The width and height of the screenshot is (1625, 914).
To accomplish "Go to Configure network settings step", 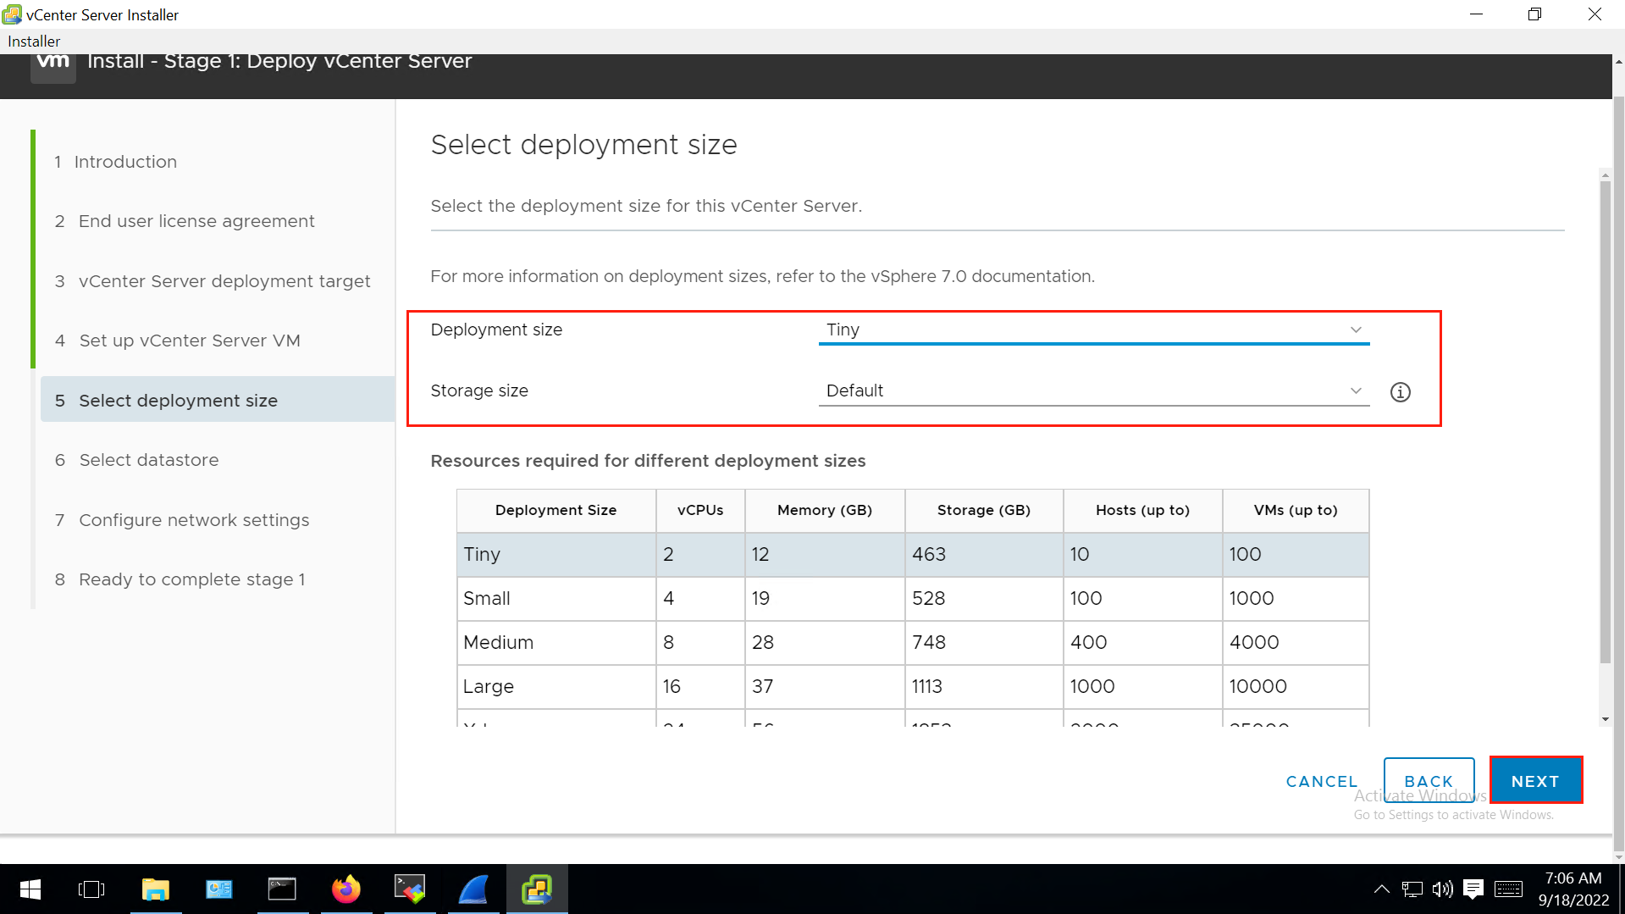I will [x=182, y=520].
